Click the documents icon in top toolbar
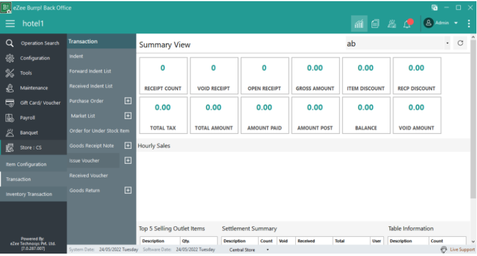The width and height of the screenshot is (477, 256). pyautogui.click(x=375, y=24)
